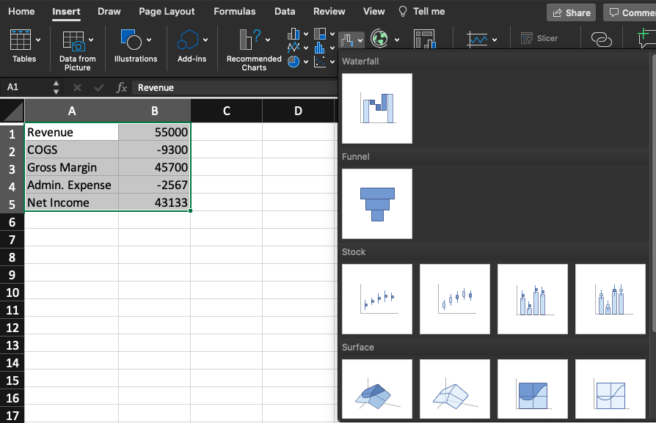Select cell containing Net Income
The width and height of the screenshot is (656, 423).
tap(71, 202)
